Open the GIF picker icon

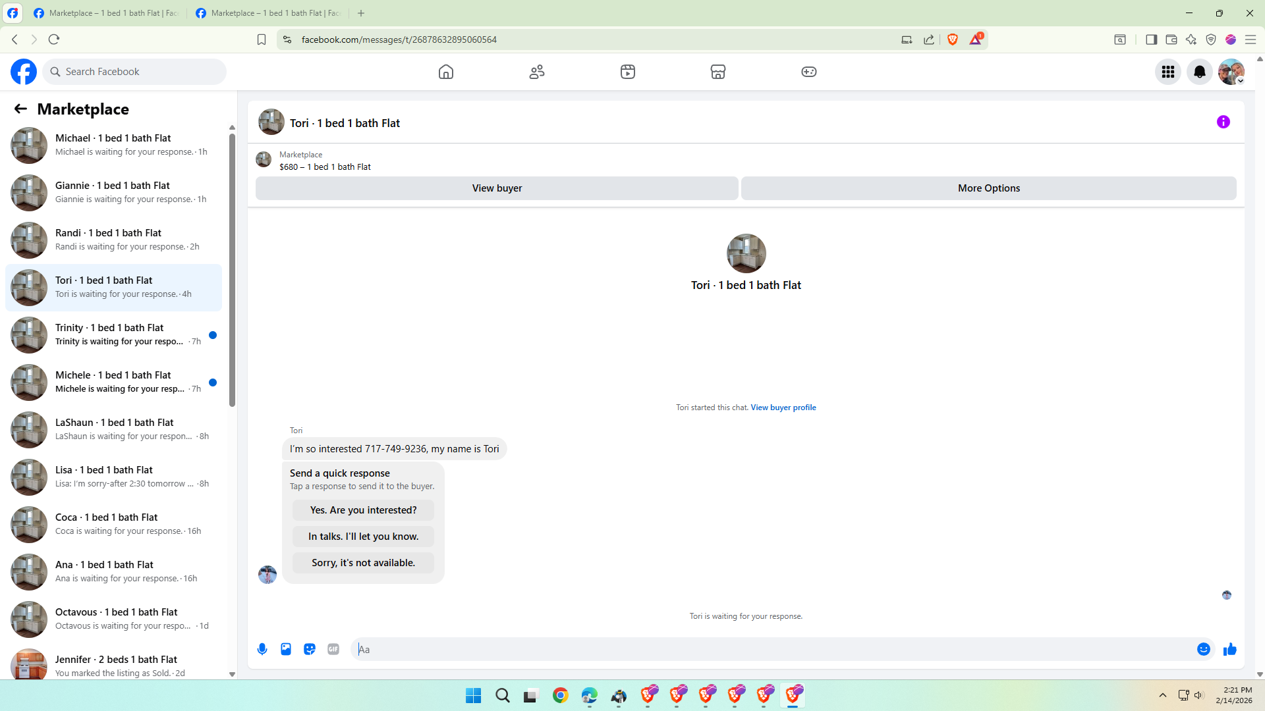tap(333, 649)
